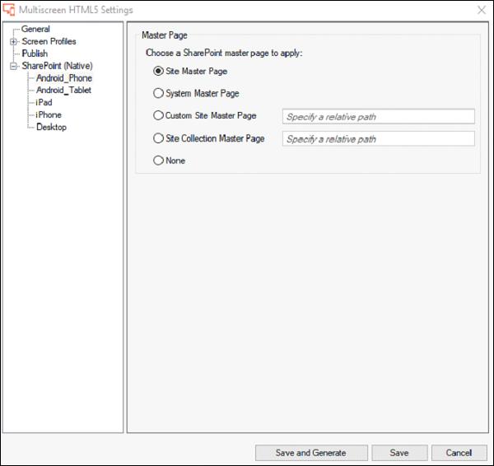Click the Save and Generate button
Screen dimensions: 494x466
pos(311,453)
